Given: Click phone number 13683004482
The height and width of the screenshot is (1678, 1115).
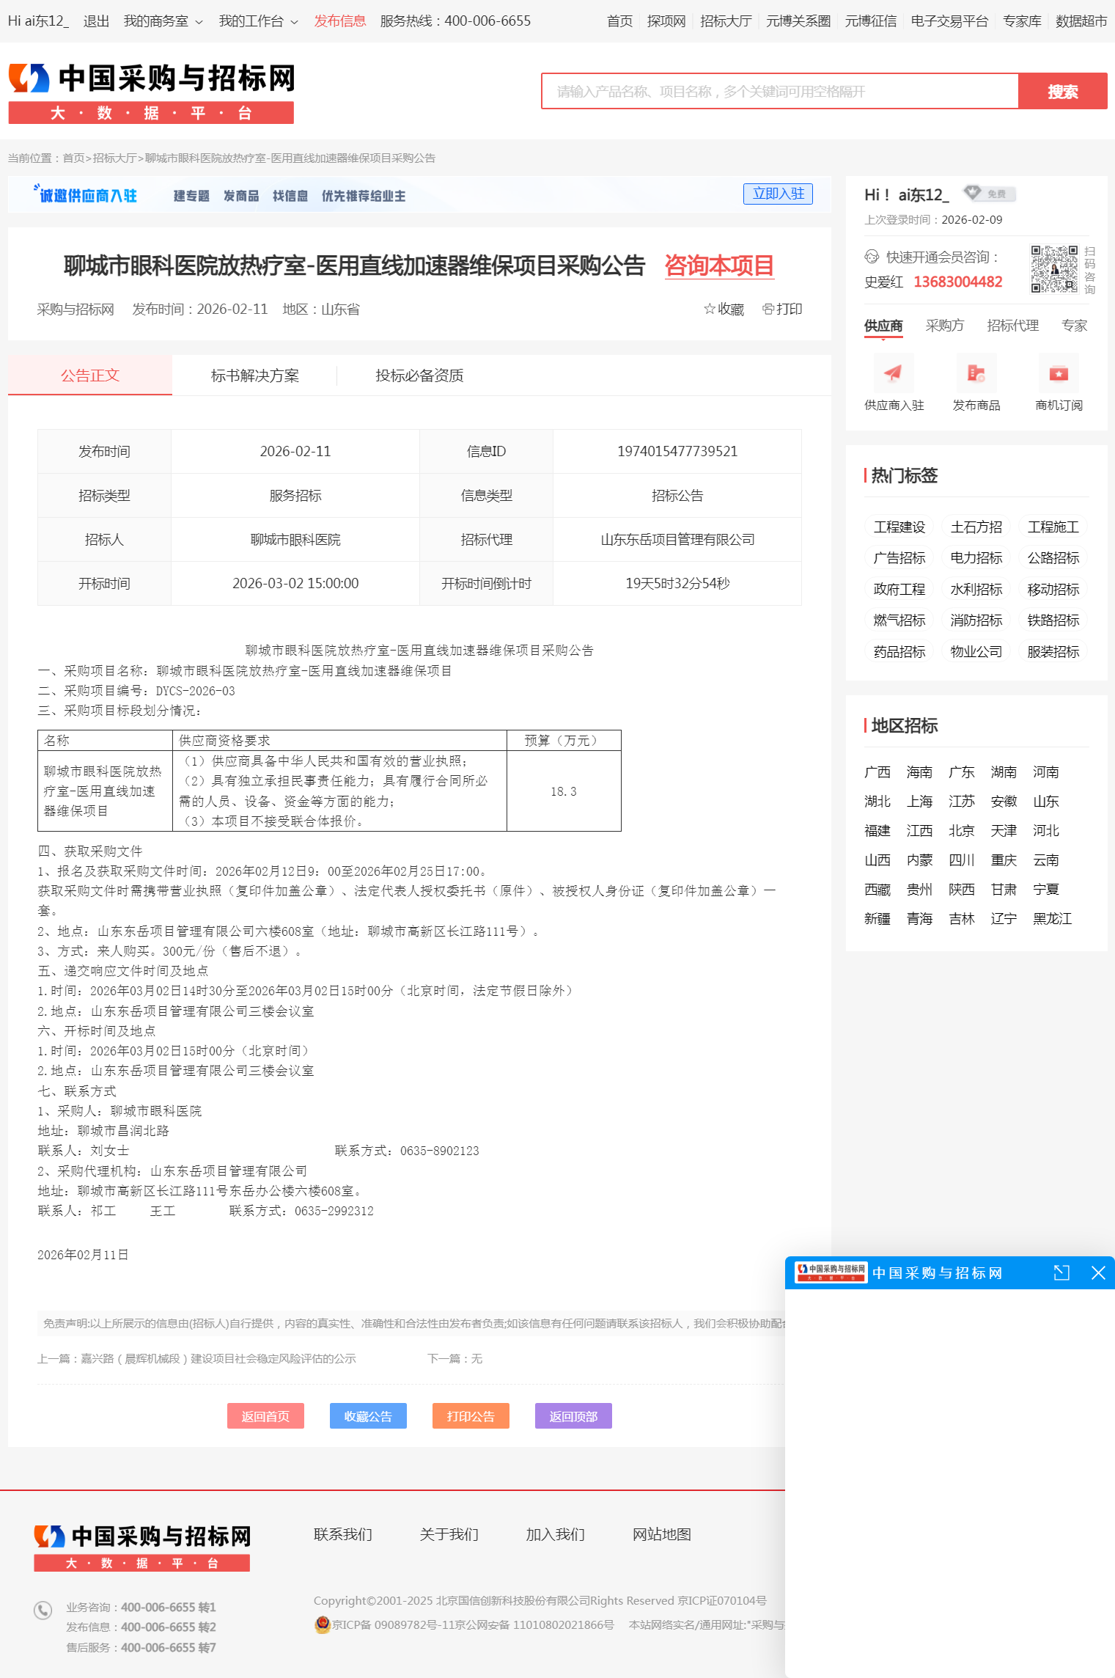Looking at the screenshot, I should click(x=957, y=282).
